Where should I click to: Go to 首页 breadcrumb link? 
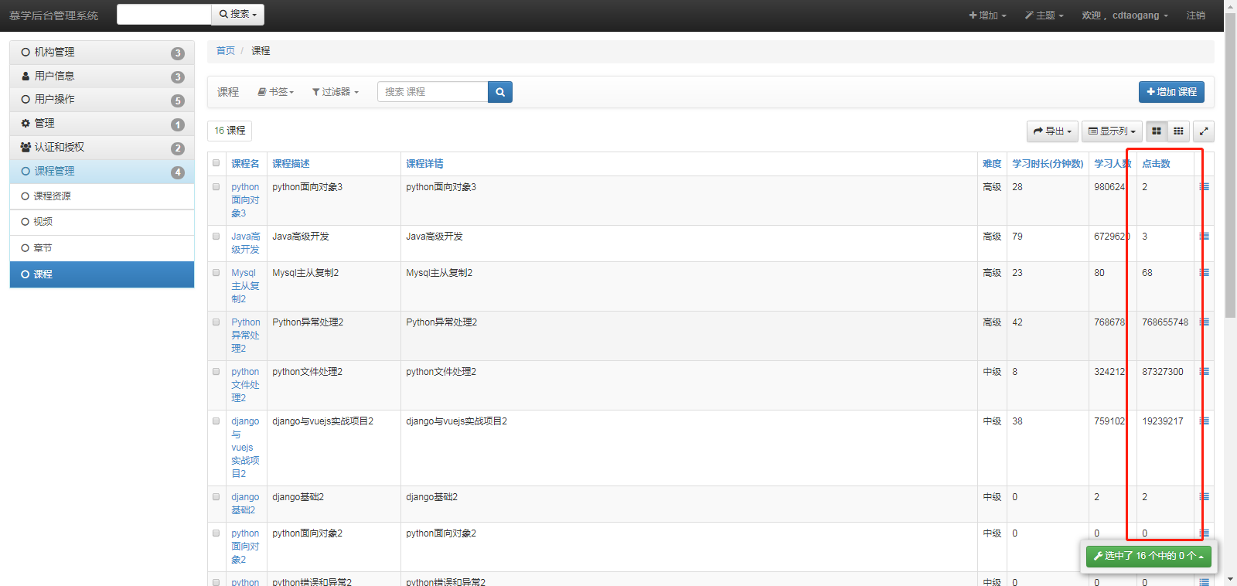(x=225, y=51)
